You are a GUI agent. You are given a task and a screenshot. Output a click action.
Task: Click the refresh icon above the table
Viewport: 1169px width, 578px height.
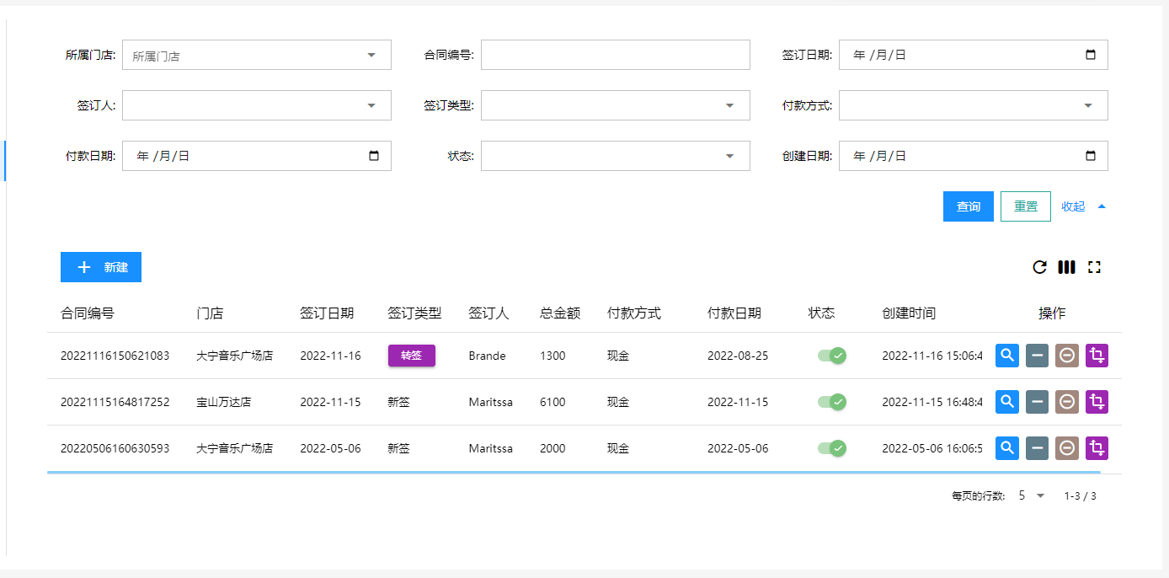1039,267
